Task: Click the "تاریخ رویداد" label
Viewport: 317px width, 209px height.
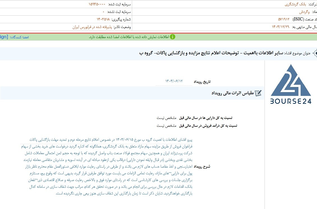Action: tap(202, 82)
